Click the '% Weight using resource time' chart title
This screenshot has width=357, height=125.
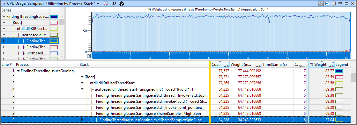pyautogui.click(x=209, y=10)
